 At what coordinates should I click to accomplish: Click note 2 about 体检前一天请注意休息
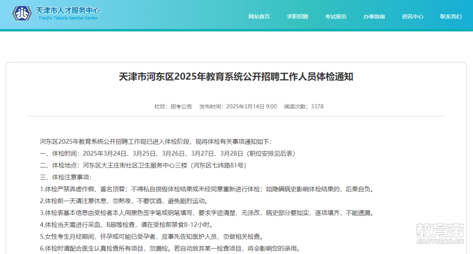pos(125,201)
